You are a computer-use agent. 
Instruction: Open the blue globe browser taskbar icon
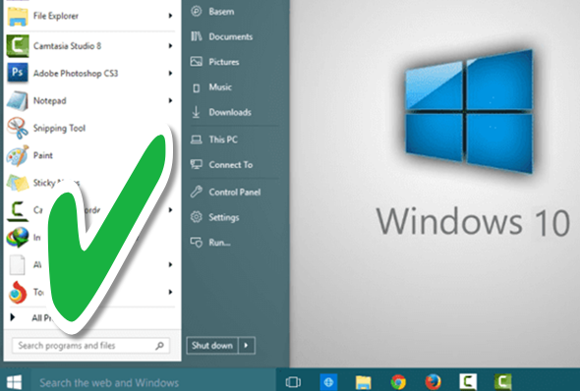(328, 382)
